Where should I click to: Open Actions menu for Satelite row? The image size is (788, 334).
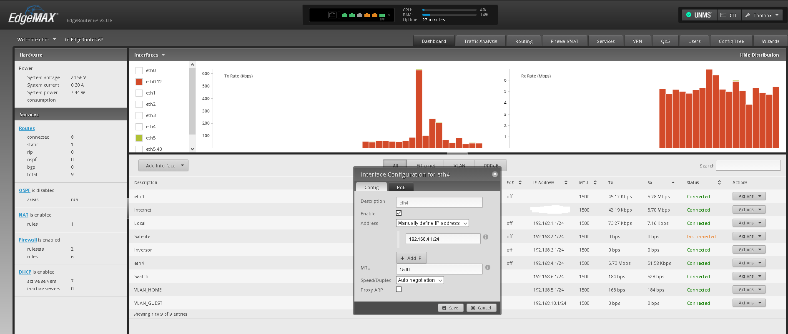[x=749, y=236]
